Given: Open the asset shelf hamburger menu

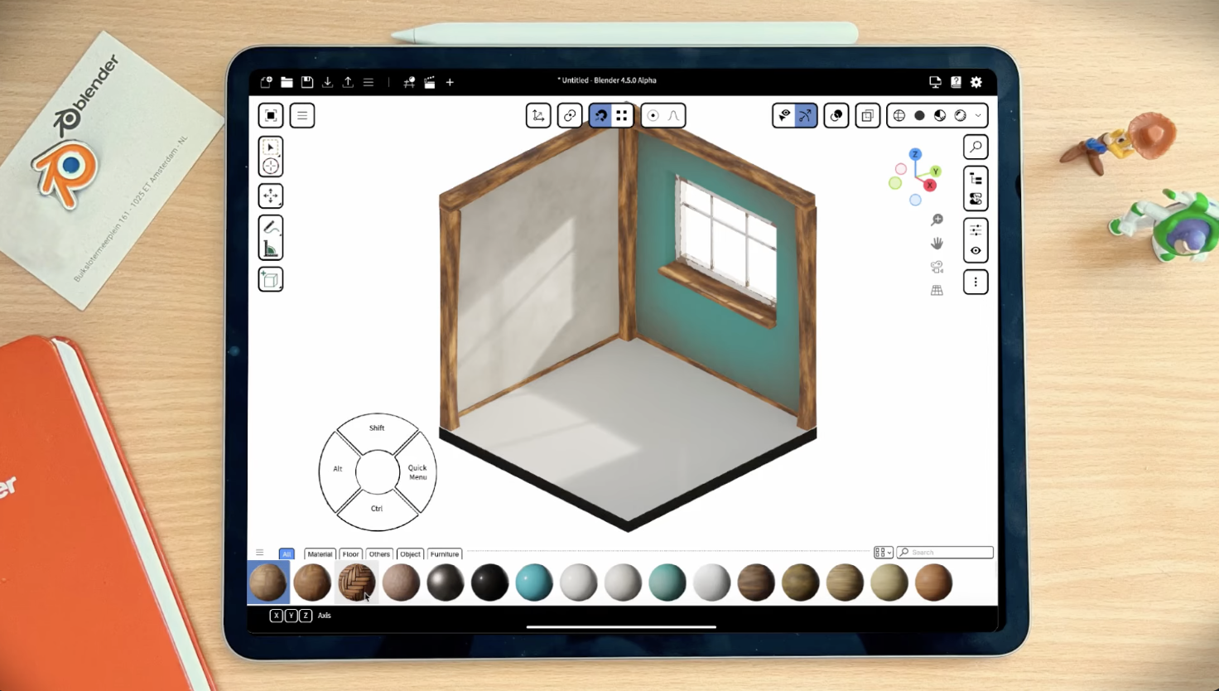Looking at the screenshot, I should pos(259,553).
